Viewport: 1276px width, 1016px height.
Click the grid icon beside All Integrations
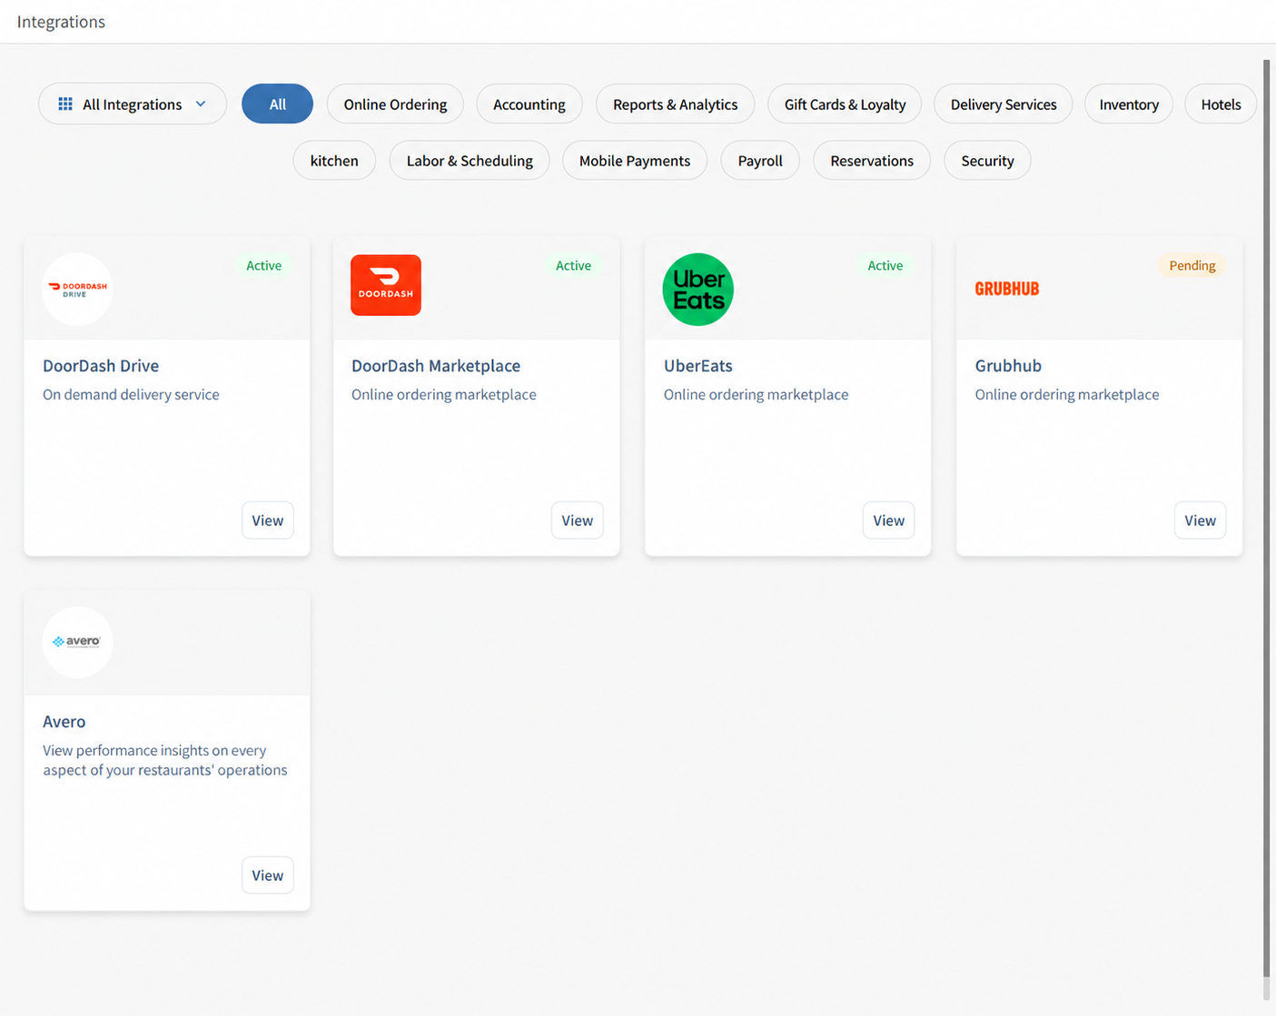[65, 104]
